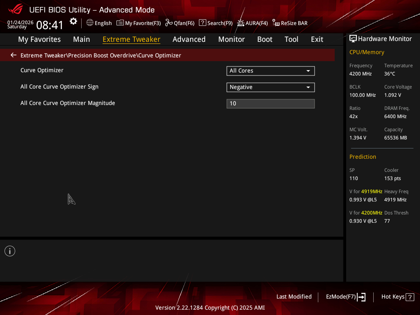
Task: Switch to the My Favorites tab
Action: pyautogui.click(x=39, y=39)
